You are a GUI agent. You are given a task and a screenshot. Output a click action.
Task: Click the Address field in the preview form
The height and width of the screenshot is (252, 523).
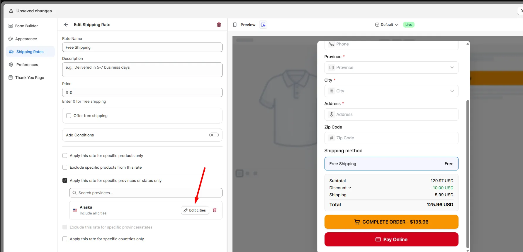[391, 114]
